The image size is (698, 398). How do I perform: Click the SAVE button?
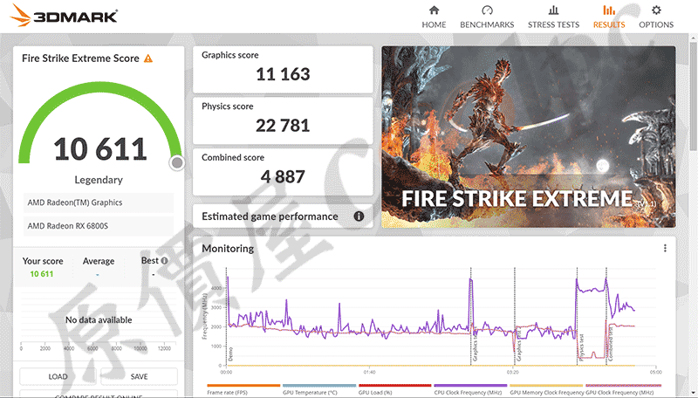139,377
